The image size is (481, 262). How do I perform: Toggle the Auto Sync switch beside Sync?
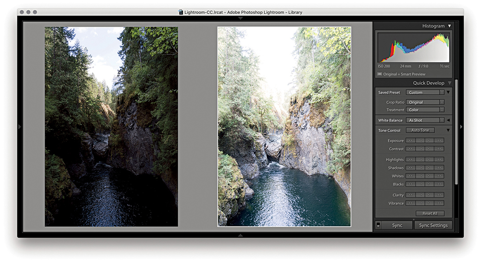click(x=378, y=225)
